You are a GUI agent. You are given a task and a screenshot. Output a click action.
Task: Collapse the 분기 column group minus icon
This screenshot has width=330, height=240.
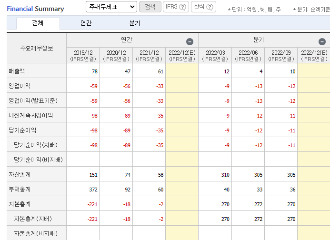322,42
